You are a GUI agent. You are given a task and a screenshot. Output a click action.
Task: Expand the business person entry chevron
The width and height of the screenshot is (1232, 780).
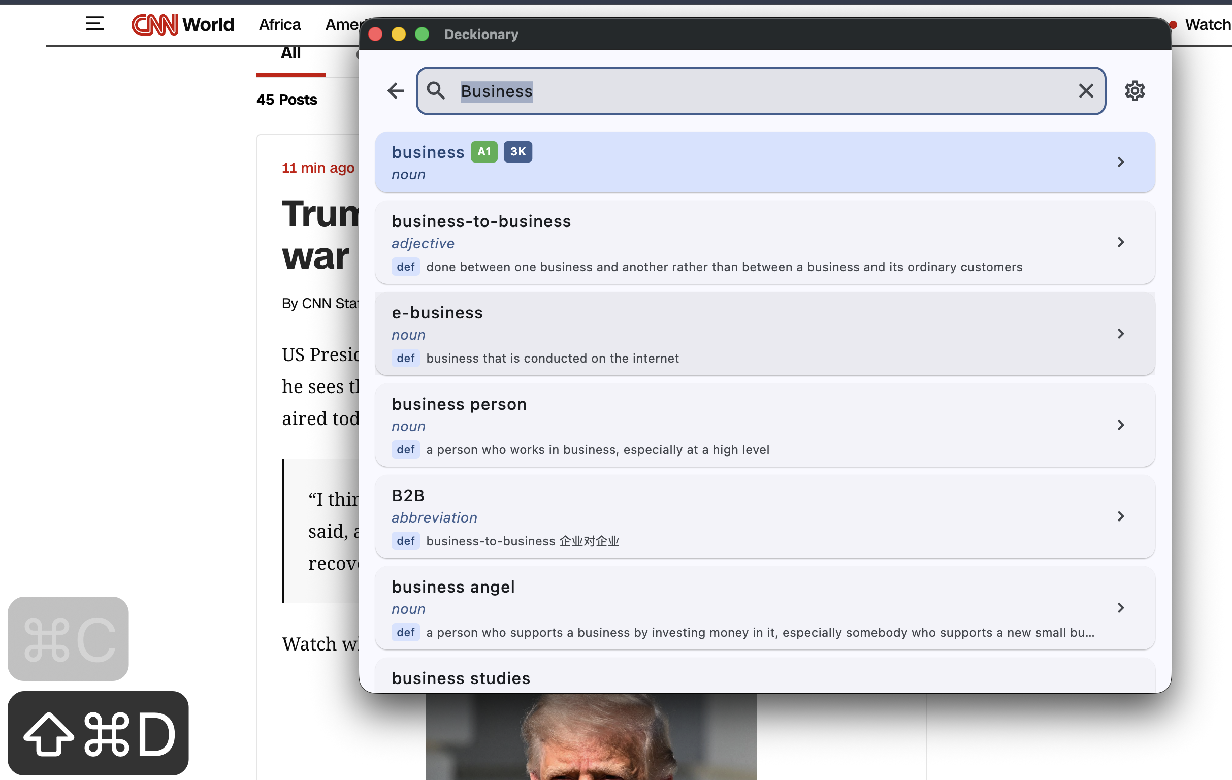[x=1120, y=425]
